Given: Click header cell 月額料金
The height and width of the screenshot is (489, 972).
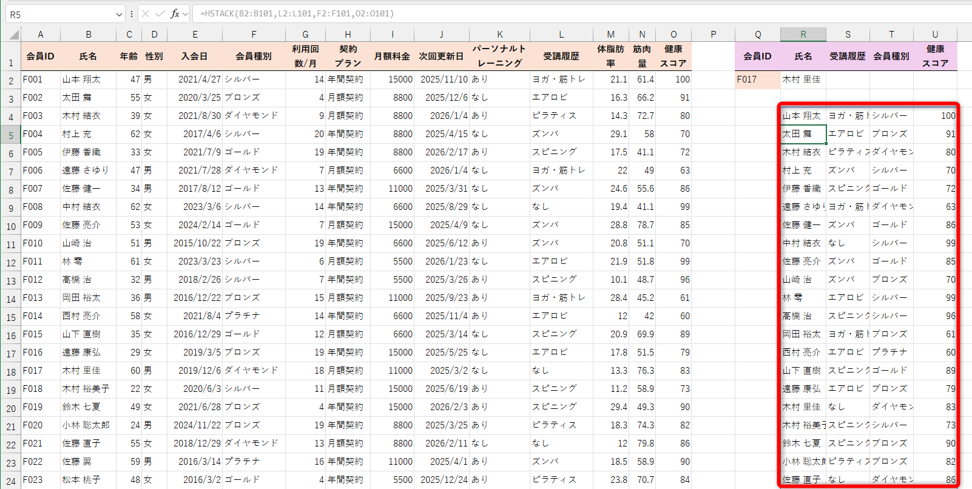Looking at the screenshot, I should (x=392, y=56).
